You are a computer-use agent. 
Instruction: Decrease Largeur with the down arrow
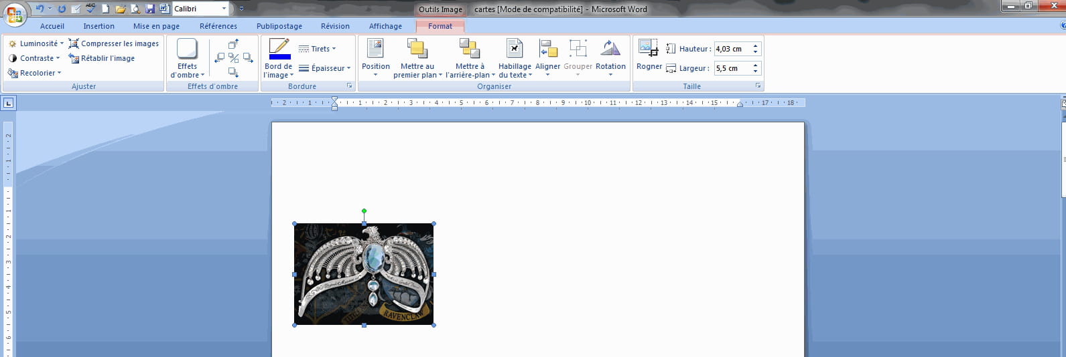(756, 72)
